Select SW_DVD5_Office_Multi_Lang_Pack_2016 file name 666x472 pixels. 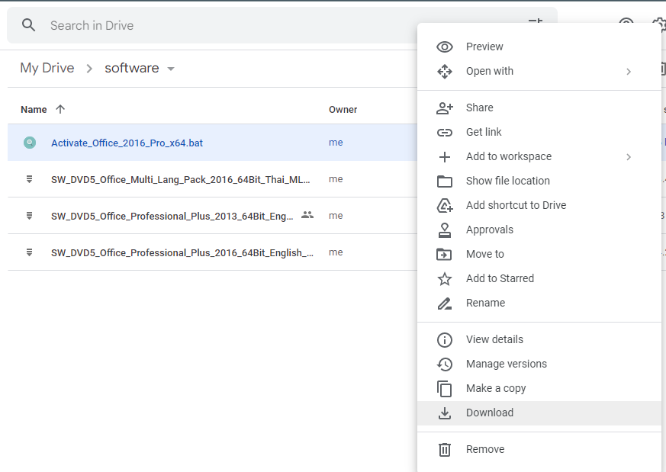click(181, 179)
